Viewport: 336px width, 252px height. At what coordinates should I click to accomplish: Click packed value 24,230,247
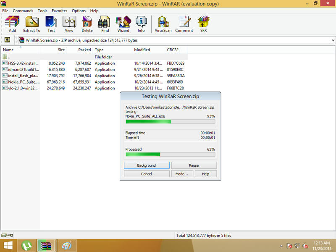(x=82, y=88)
